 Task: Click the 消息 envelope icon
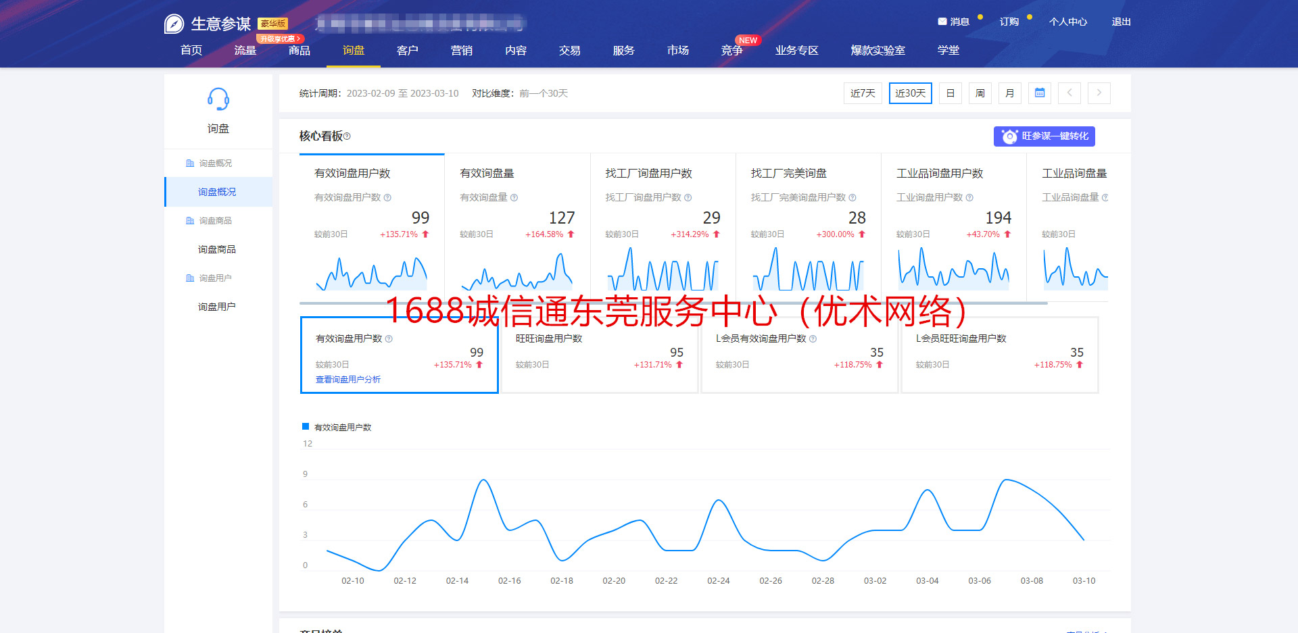(942, 22)
